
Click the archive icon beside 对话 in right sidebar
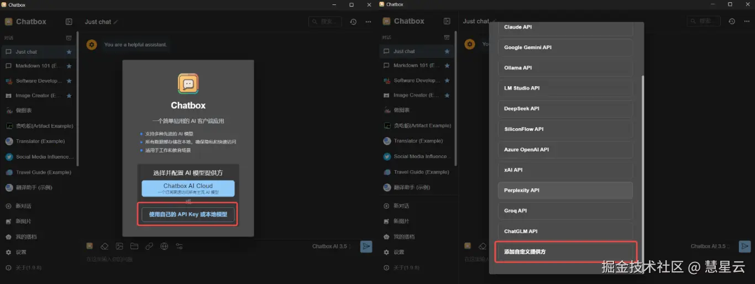(x=447, y=38)
